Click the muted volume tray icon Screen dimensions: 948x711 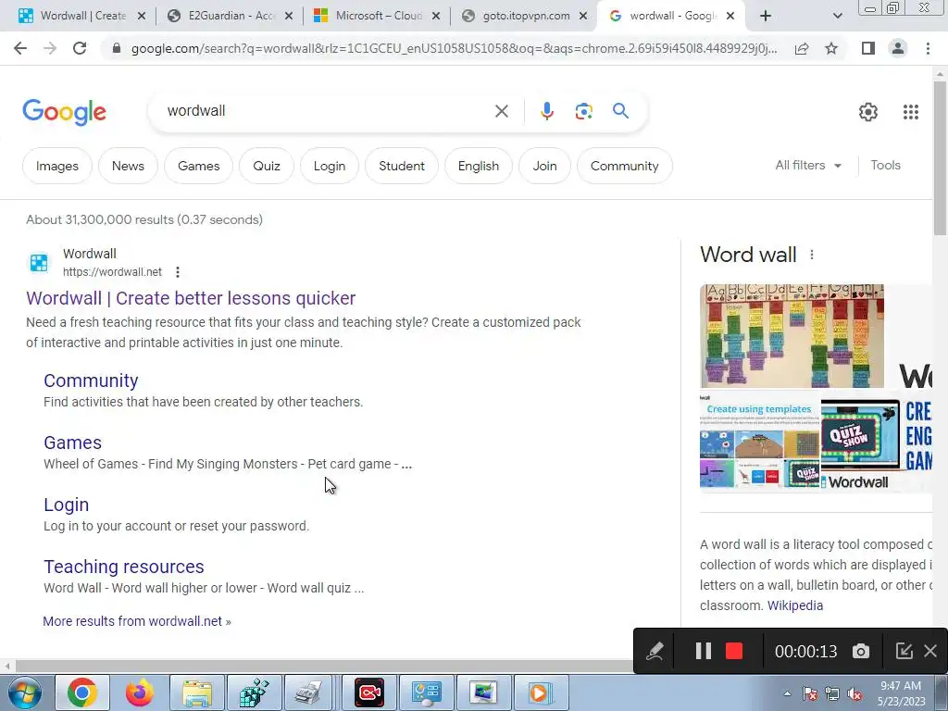coord(854,694)
